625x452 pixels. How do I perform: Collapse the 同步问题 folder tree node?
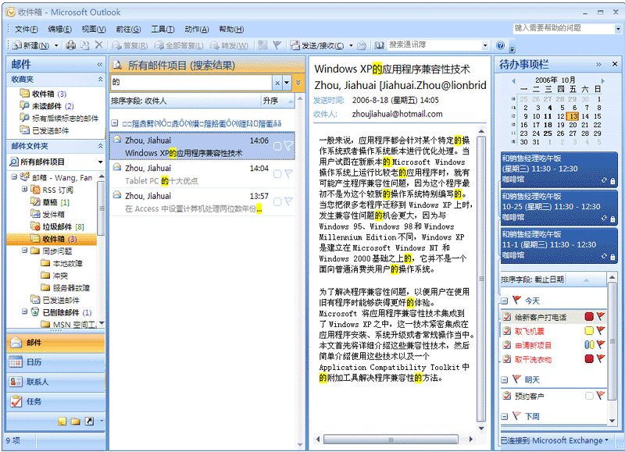pos(24,251)
